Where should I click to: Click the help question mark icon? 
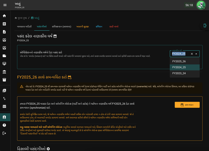[4, 125]
